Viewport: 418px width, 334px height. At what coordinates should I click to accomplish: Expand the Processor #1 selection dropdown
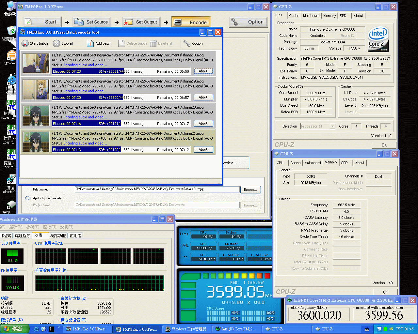click(x=332, y=126)
